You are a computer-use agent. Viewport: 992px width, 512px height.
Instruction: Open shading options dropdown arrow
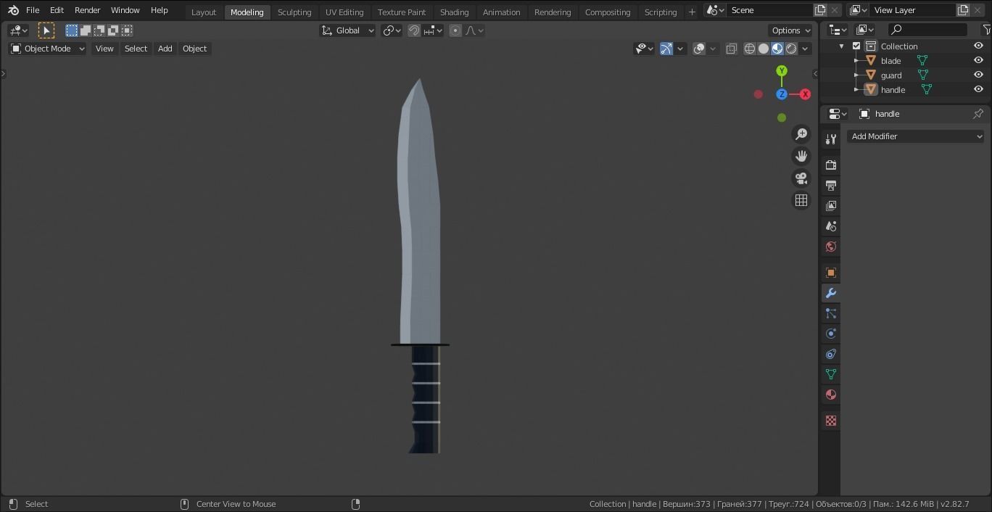805,49
